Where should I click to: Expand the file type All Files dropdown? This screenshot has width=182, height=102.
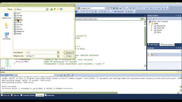[58, 56]
